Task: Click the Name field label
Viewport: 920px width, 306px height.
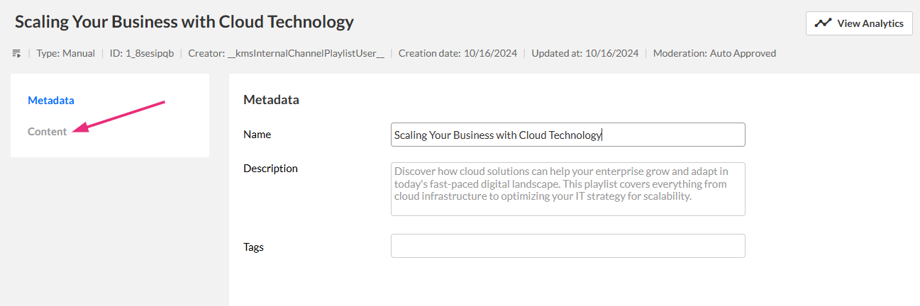Action: pos(257,135)
